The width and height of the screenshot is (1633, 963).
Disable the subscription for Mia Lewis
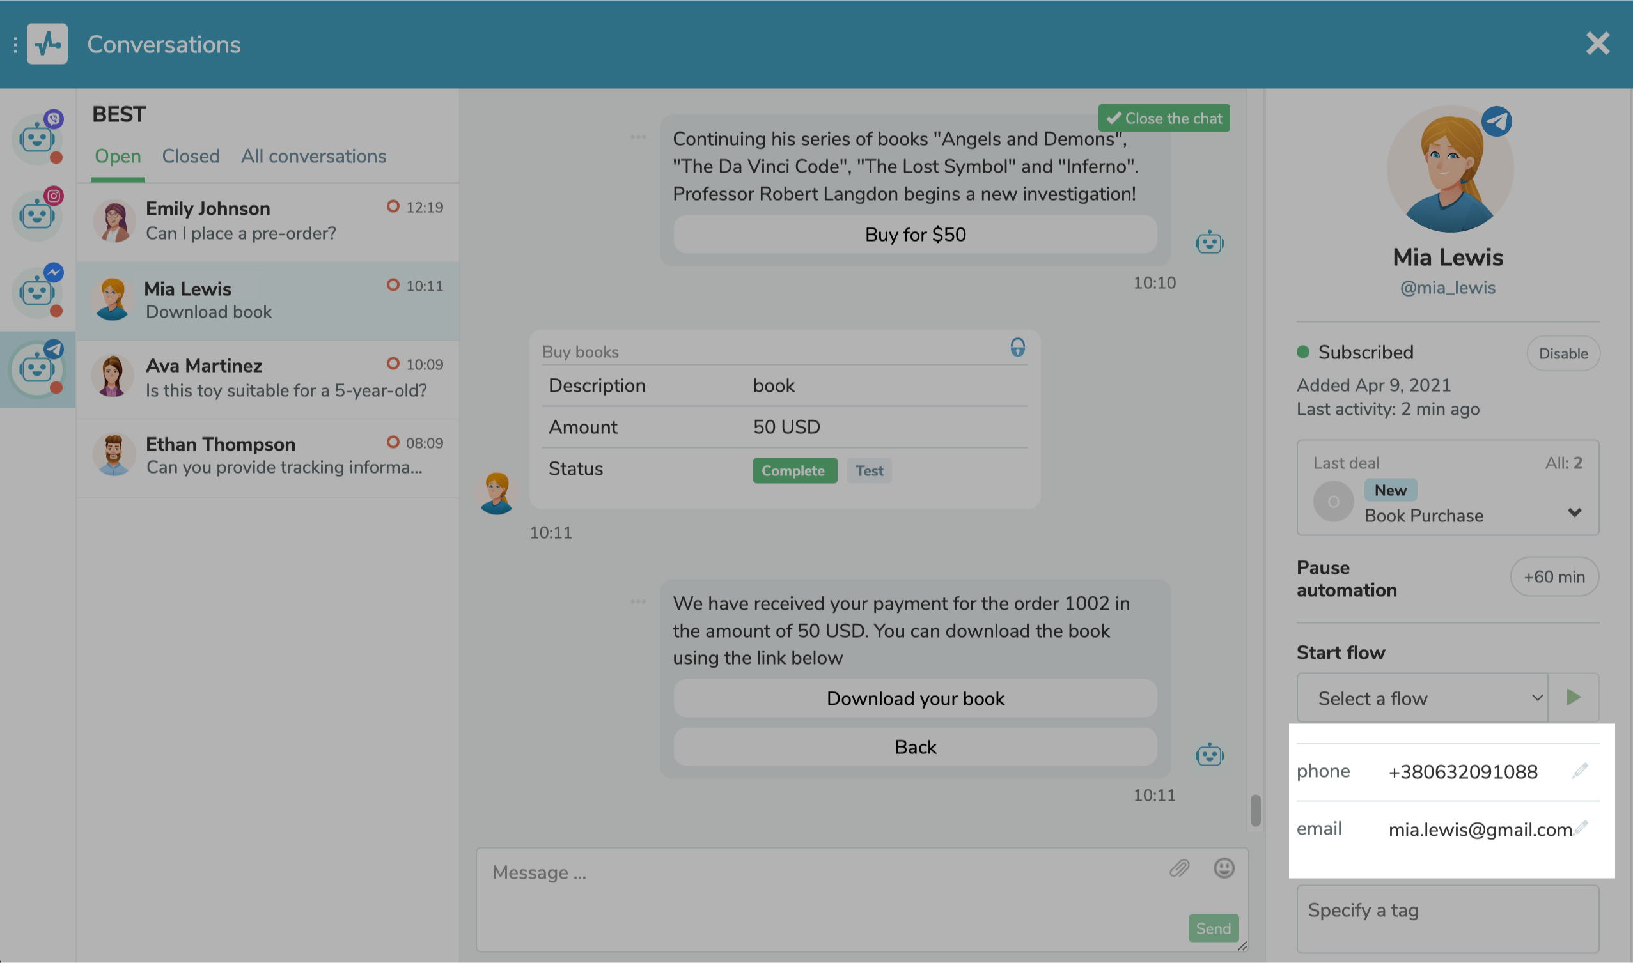[1563, 353]
